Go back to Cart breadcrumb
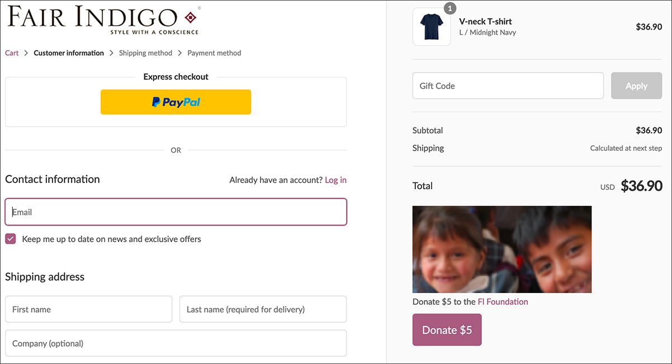The width and height of the screenshot is (672, 364). point(12,53)
